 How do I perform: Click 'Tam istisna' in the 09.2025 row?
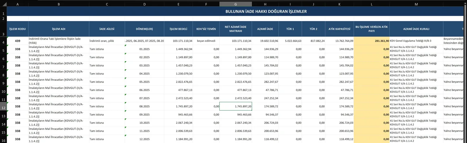[x=107, y=114]
